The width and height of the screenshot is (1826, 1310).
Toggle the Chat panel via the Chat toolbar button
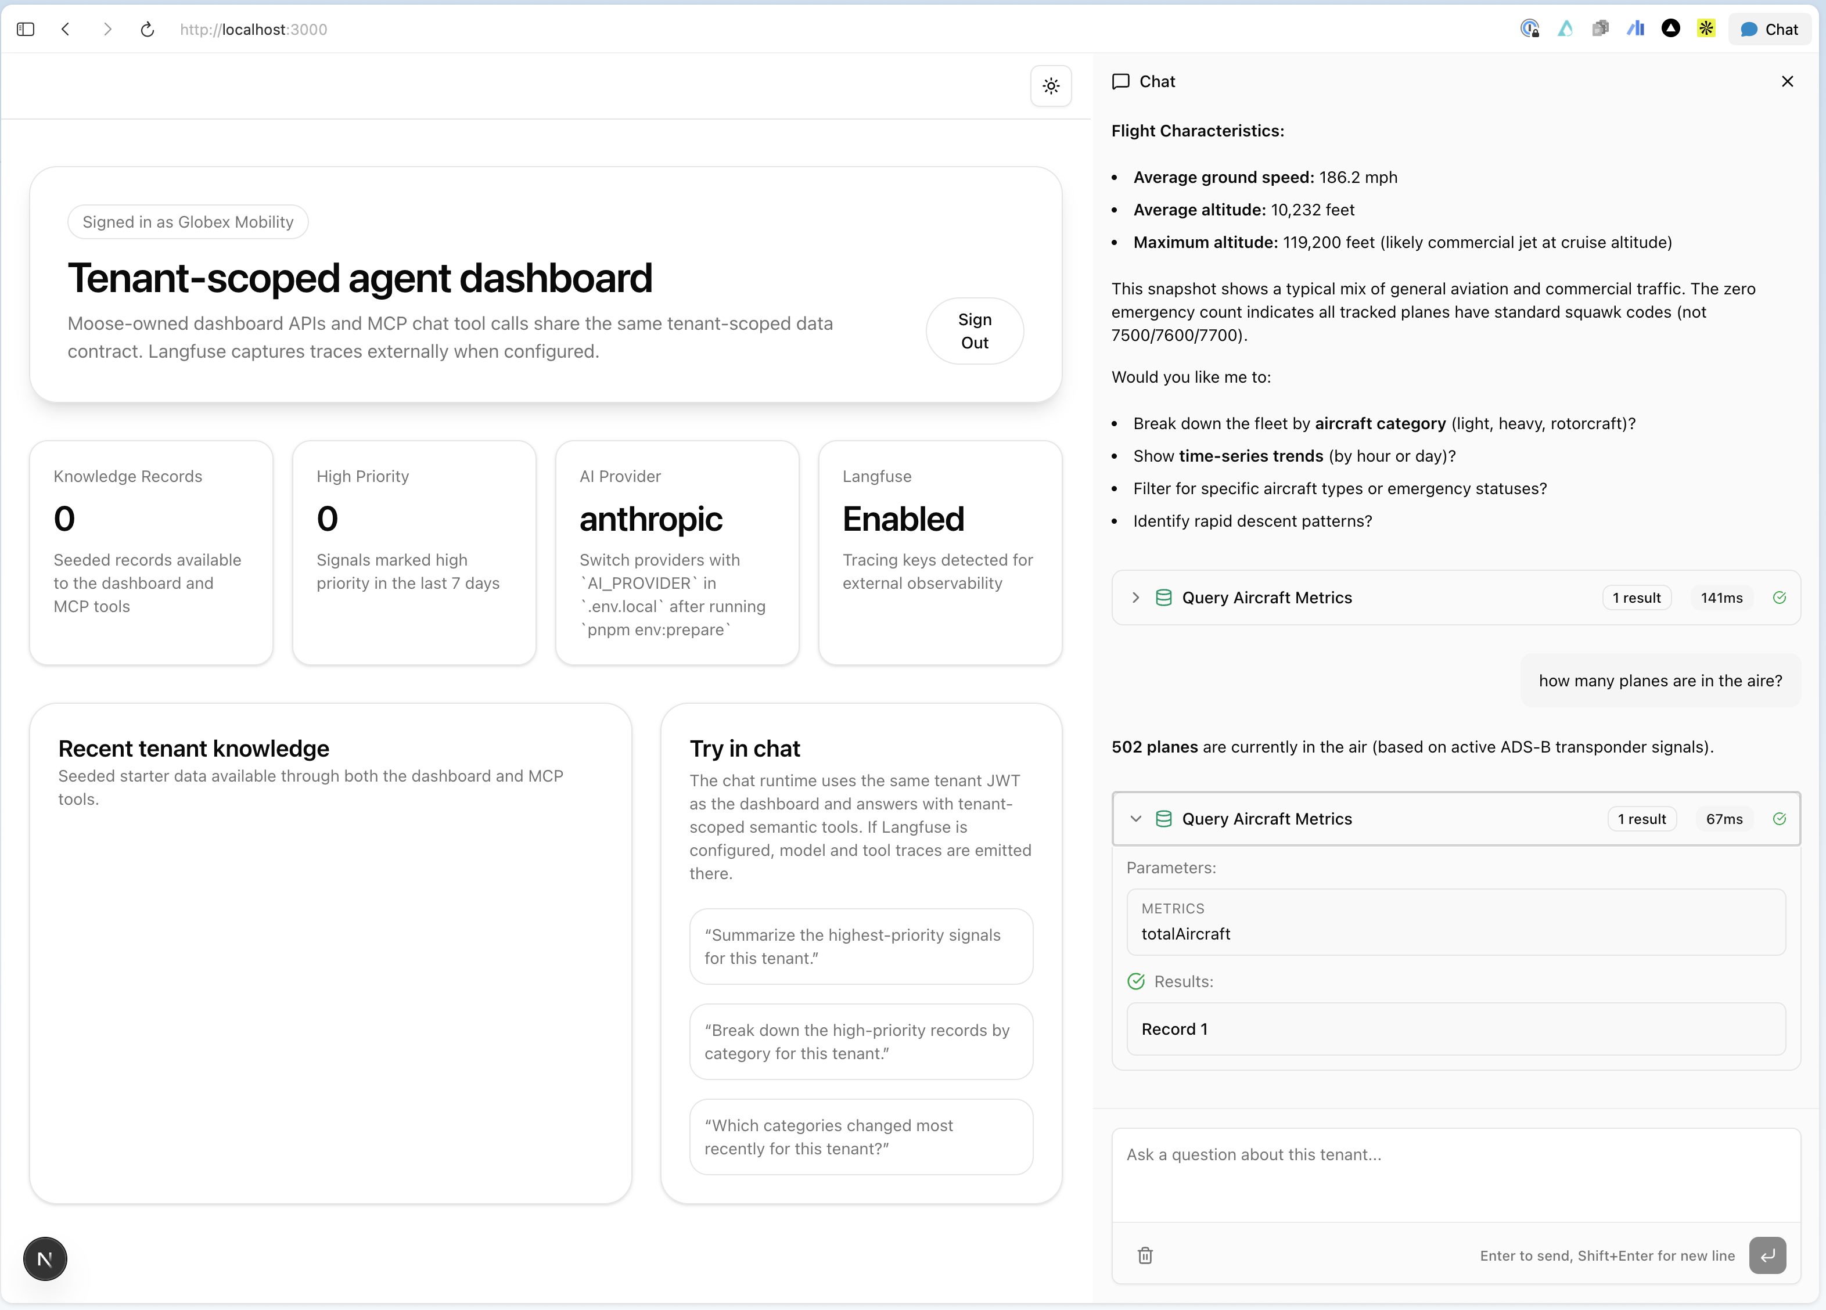point(1769,29)
